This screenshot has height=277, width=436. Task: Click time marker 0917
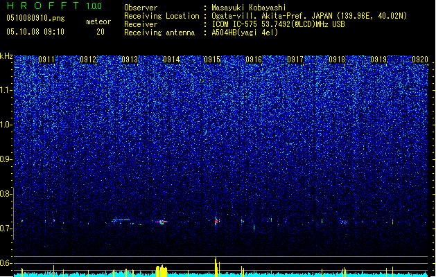[295, 60]
